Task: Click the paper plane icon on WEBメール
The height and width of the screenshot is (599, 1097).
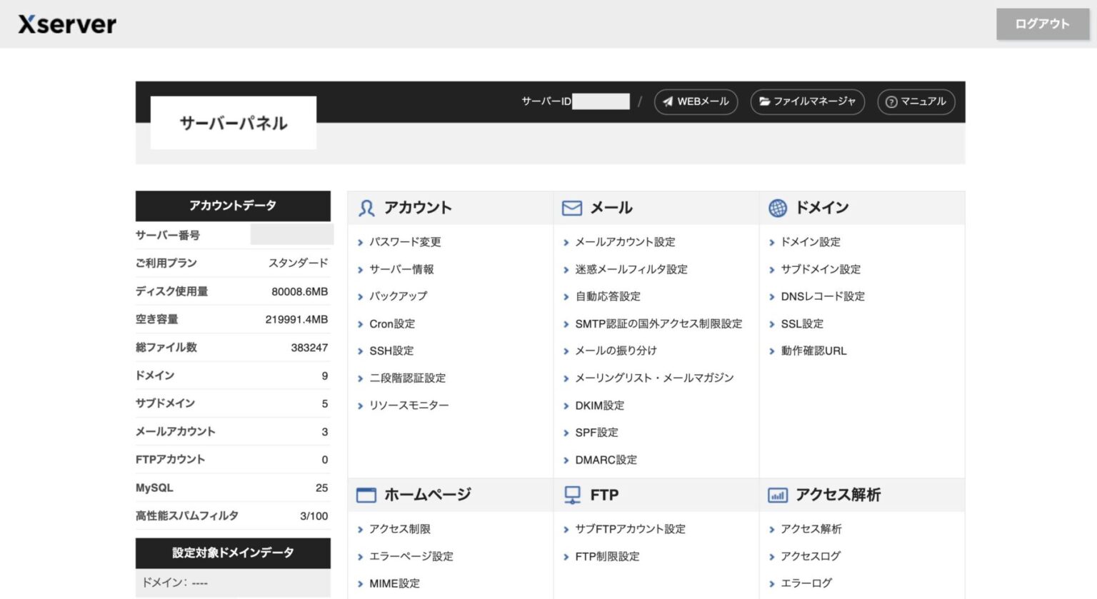Action: [x=668, y=101]
